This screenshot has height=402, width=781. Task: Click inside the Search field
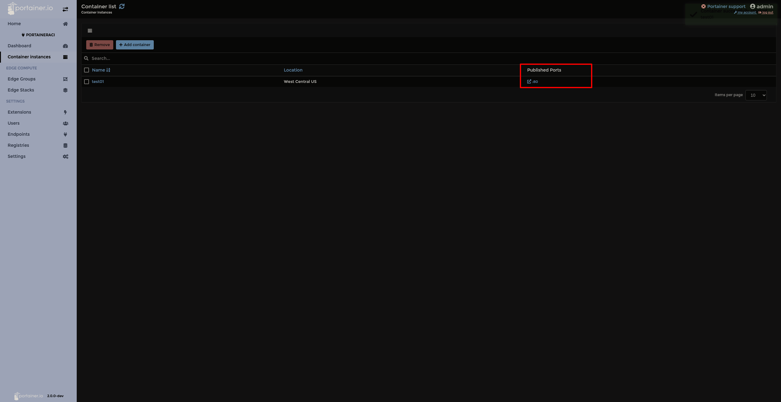tap(184, 58)
